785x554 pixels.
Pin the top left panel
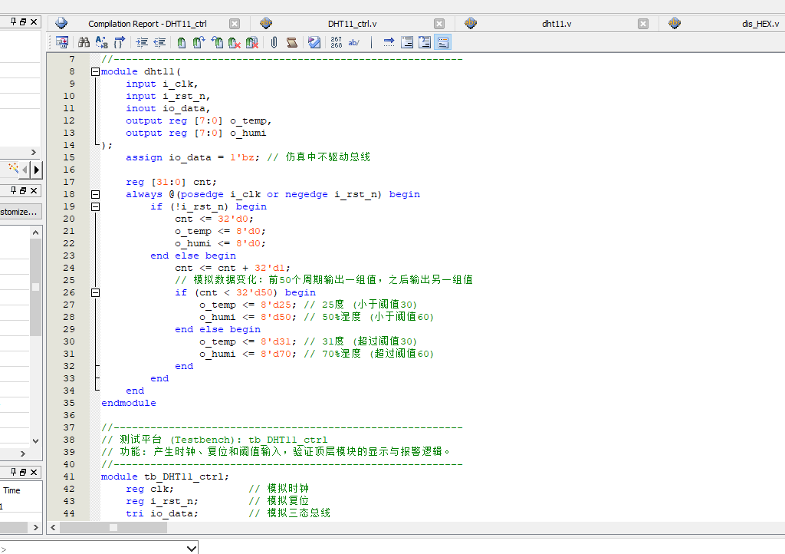click(14, 21)
